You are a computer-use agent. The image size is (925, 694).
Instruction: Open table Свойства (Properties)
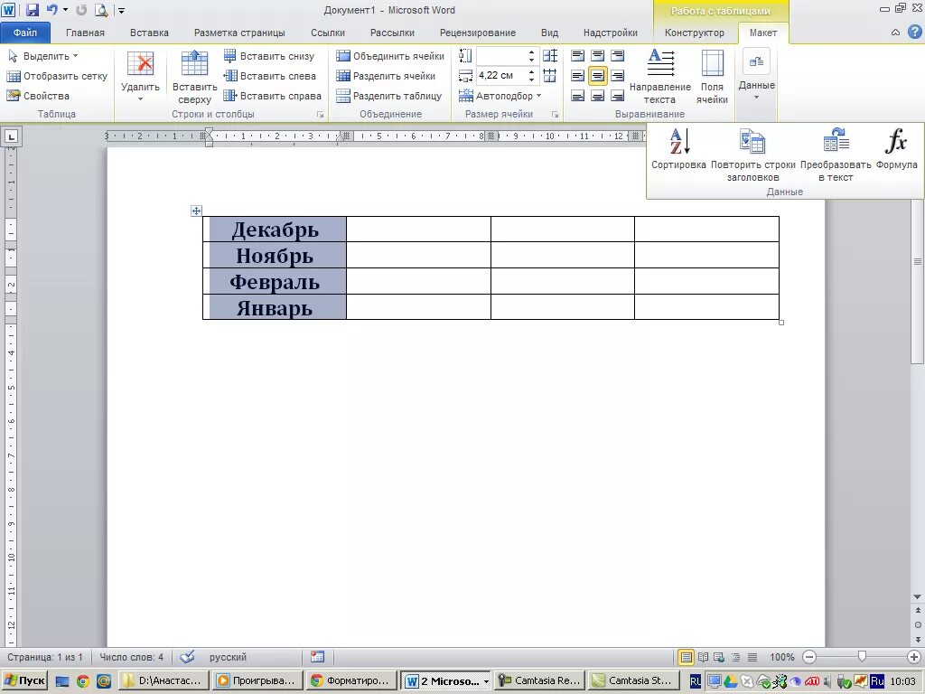coord(38,96)
